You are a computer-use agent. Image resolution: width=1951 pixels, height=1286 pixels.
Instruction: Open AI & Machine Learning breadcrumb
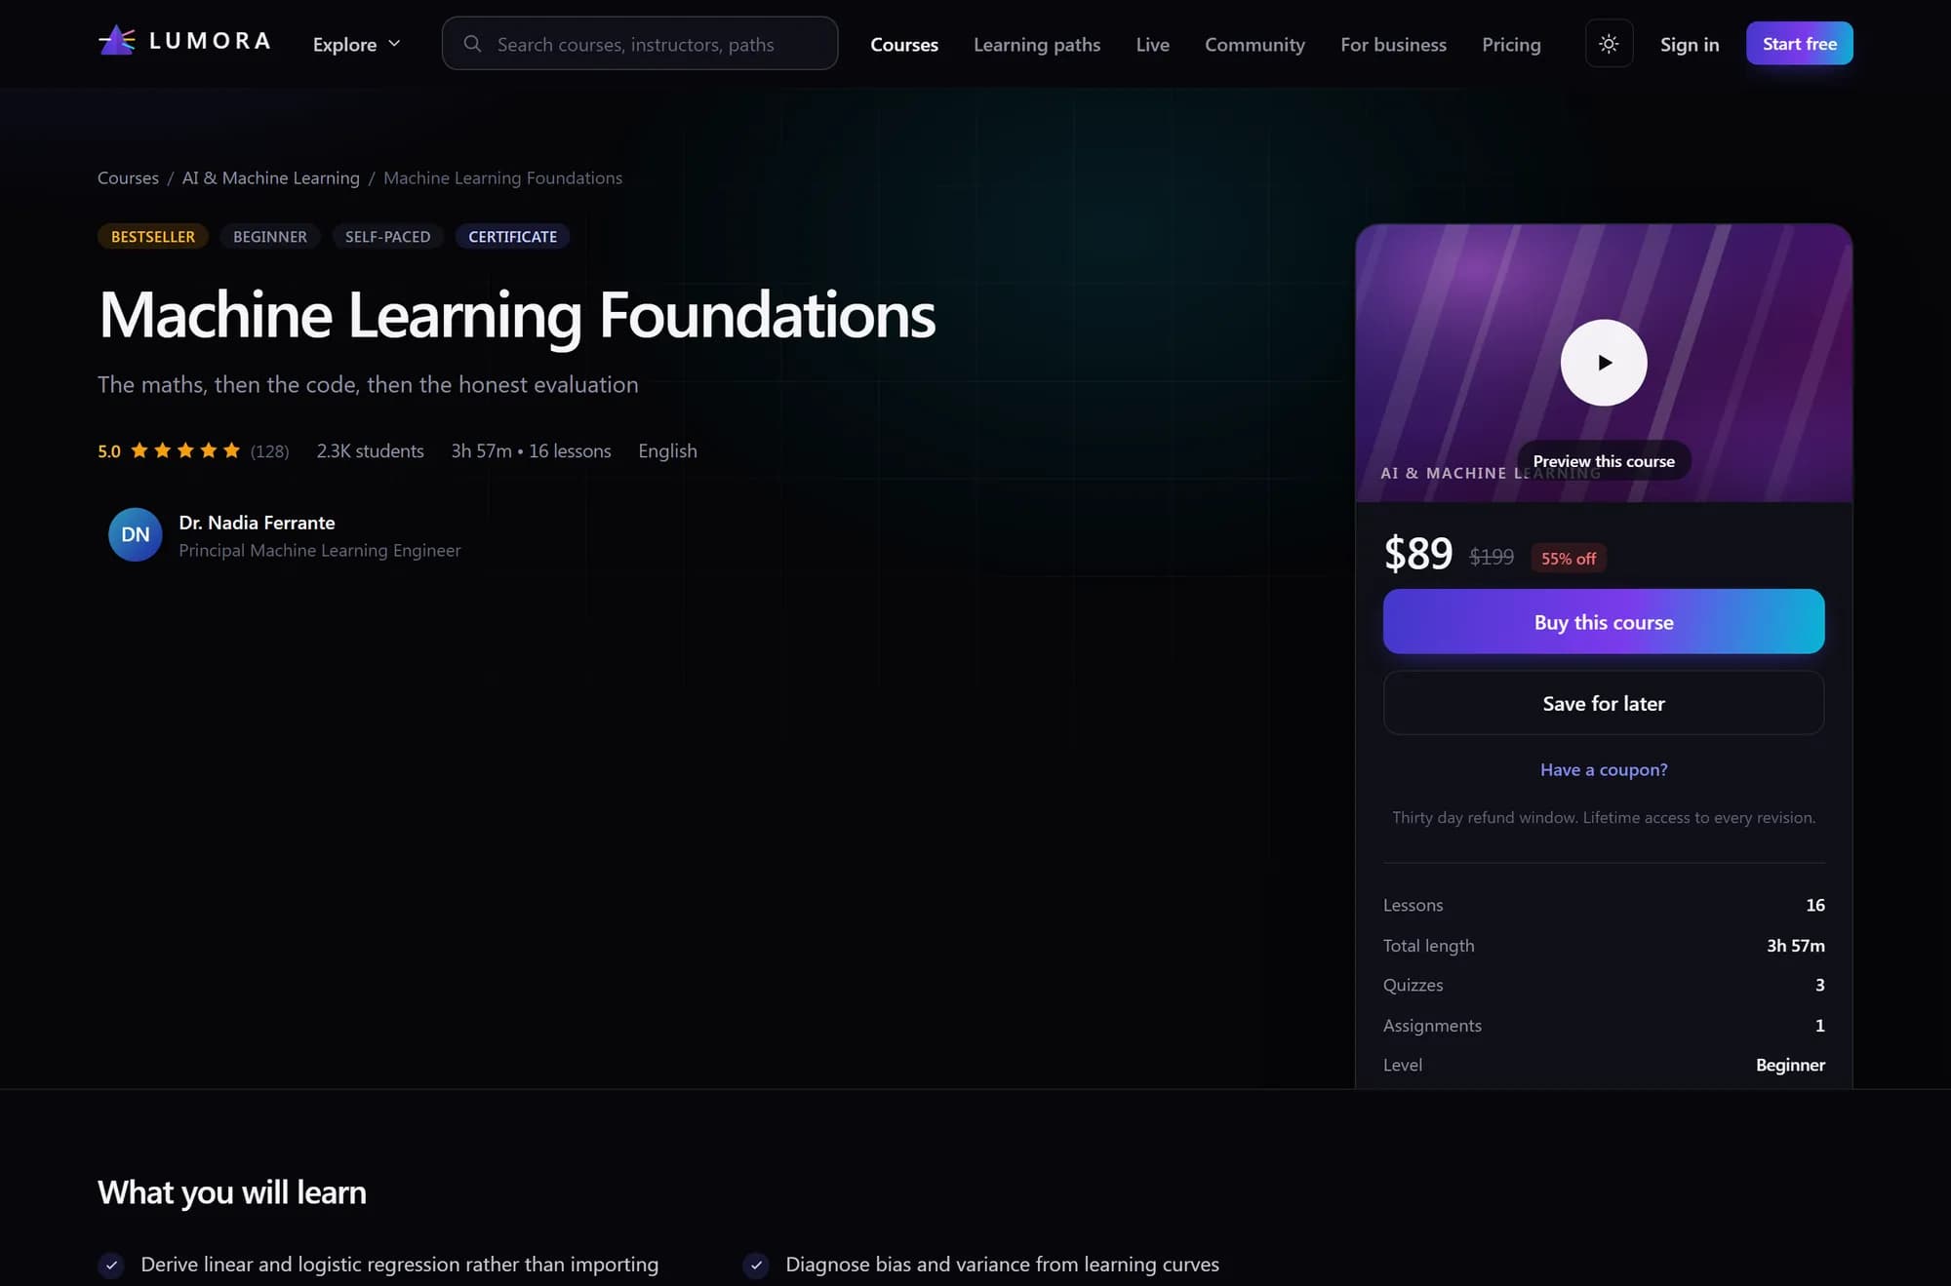270,177
